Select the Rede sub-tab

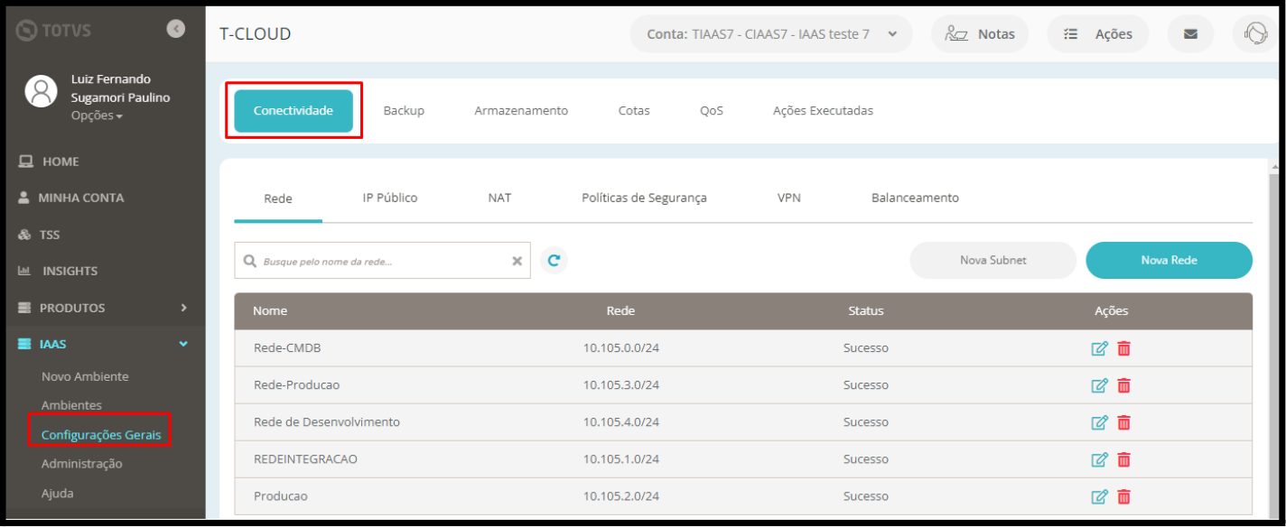tap(278, 199)
